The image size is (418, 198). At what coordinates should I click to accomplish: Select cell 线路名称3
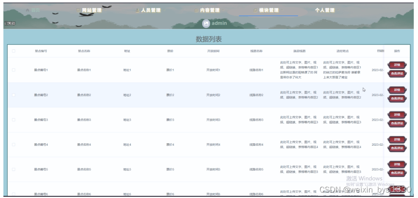pos(256,120)
